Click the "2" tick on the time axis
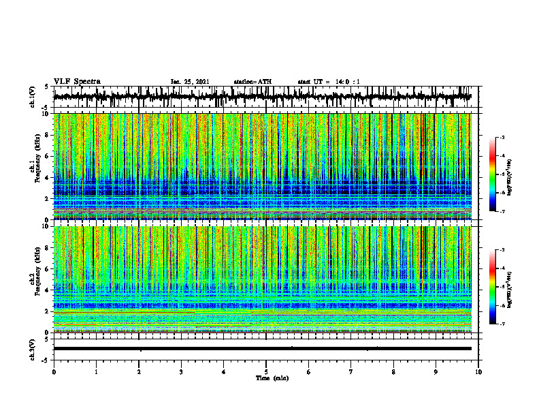The width and height of the screenshot is (539, 417). (139, 372)
